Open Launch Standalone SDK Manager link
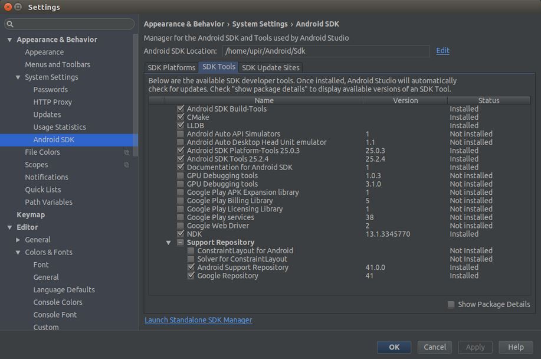 tap(198, 320)
